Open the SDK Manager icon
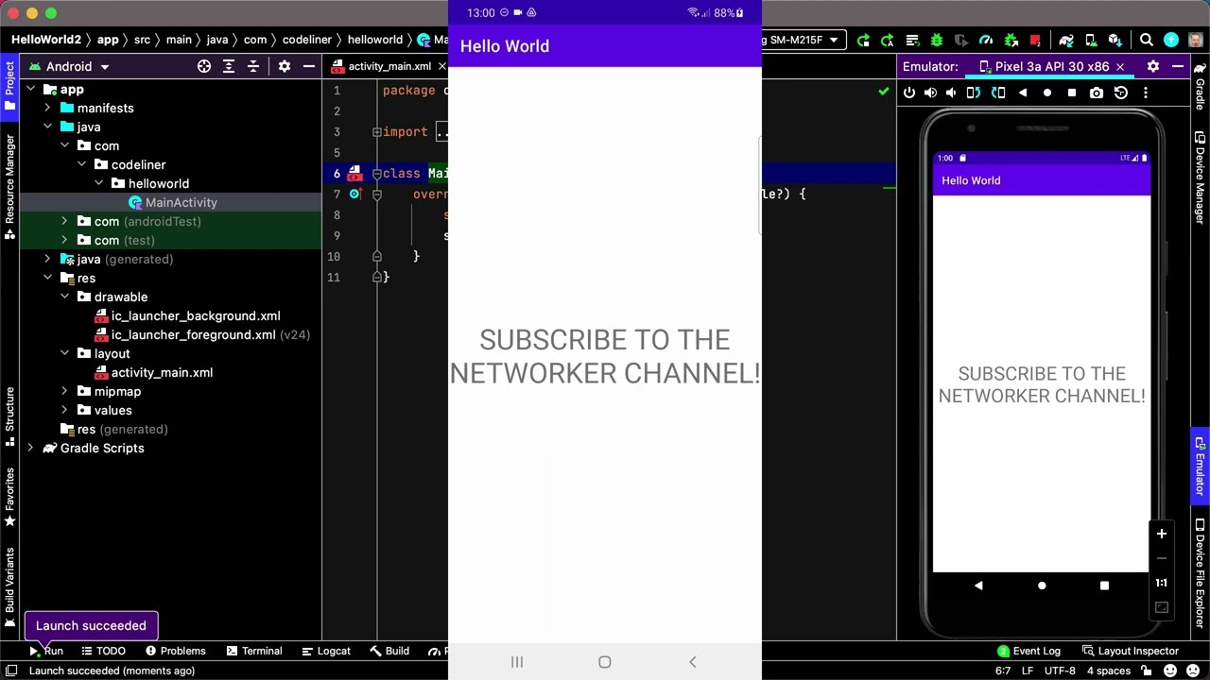The image size is (1210, 680). (x=1115, y=40)
